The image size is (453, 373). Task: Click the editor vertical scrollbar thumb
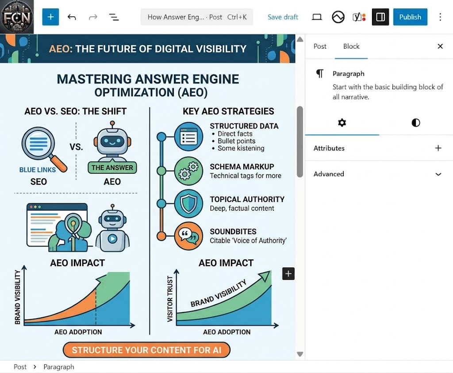[x=299, y=141]
